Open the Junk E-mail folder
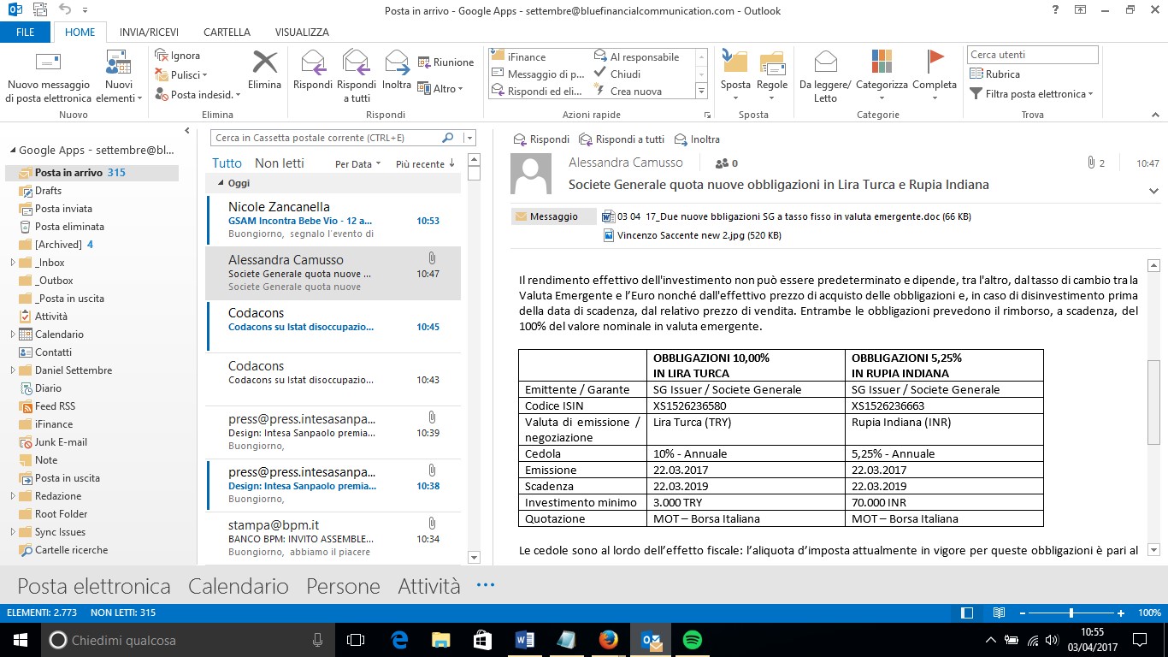 pos(61,442)
